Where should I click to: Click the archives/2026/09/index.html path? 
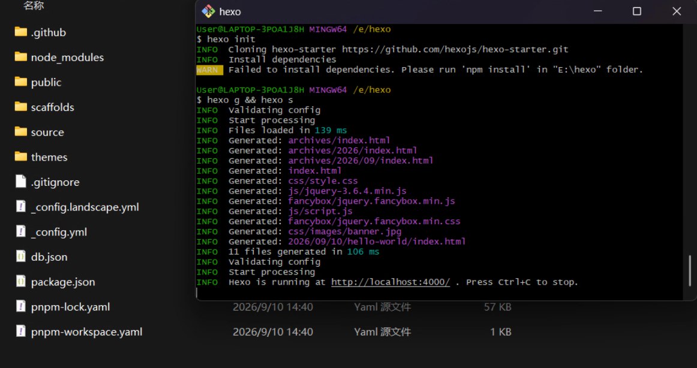(x=360, y=161)
